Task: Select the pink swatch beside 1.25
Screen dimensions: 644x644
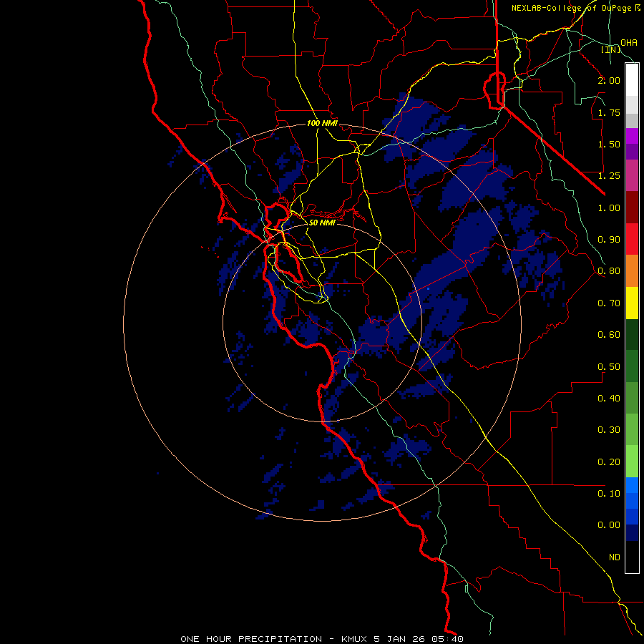Action: [632, 175]
